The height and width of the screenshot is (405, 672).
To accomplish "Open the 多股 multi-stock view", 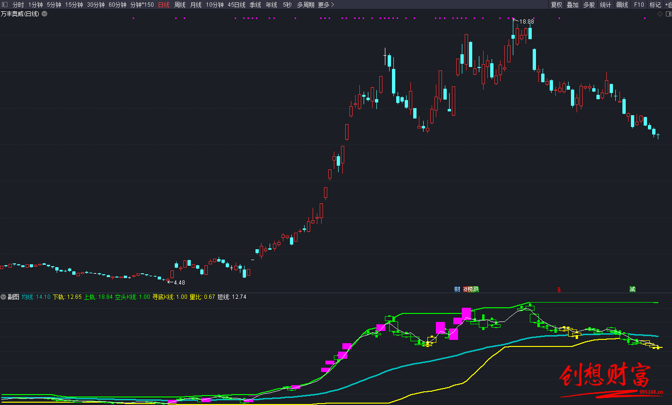I will click(x=589, y=5).
